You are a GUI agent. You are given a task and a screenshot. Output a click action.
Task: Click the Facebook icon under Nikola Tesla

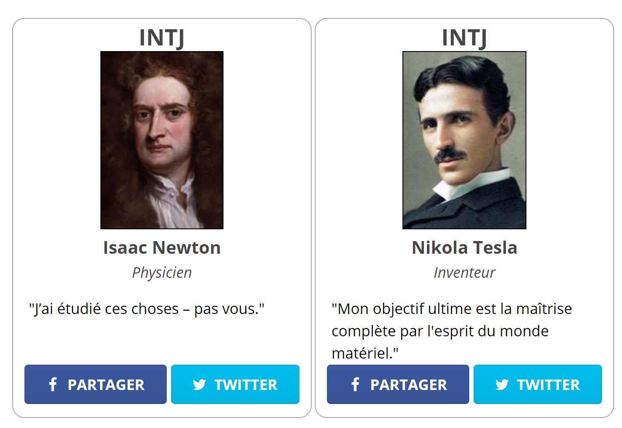(355, 384)
